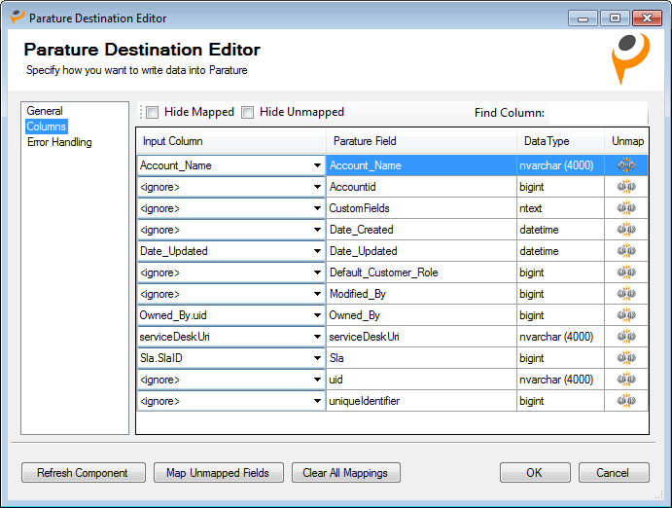The image size is (672, 508).
Task: Click unmap icon for Account_Name row
Action: [626, 165]
